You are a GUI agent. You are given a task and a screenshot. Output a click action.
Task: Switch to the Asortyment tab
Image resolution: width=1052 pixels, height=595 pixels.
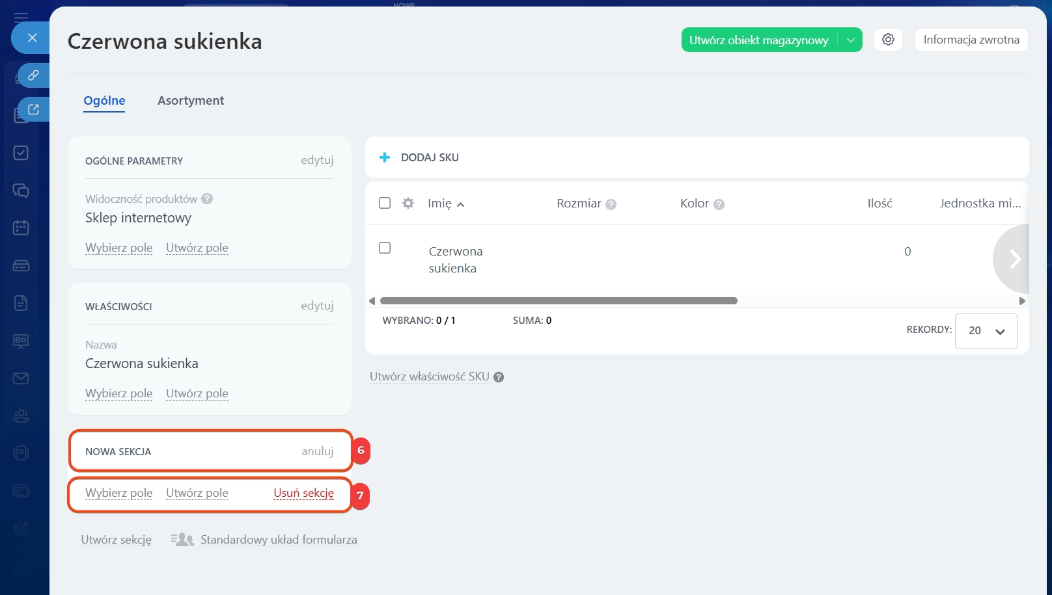point(191,101)
